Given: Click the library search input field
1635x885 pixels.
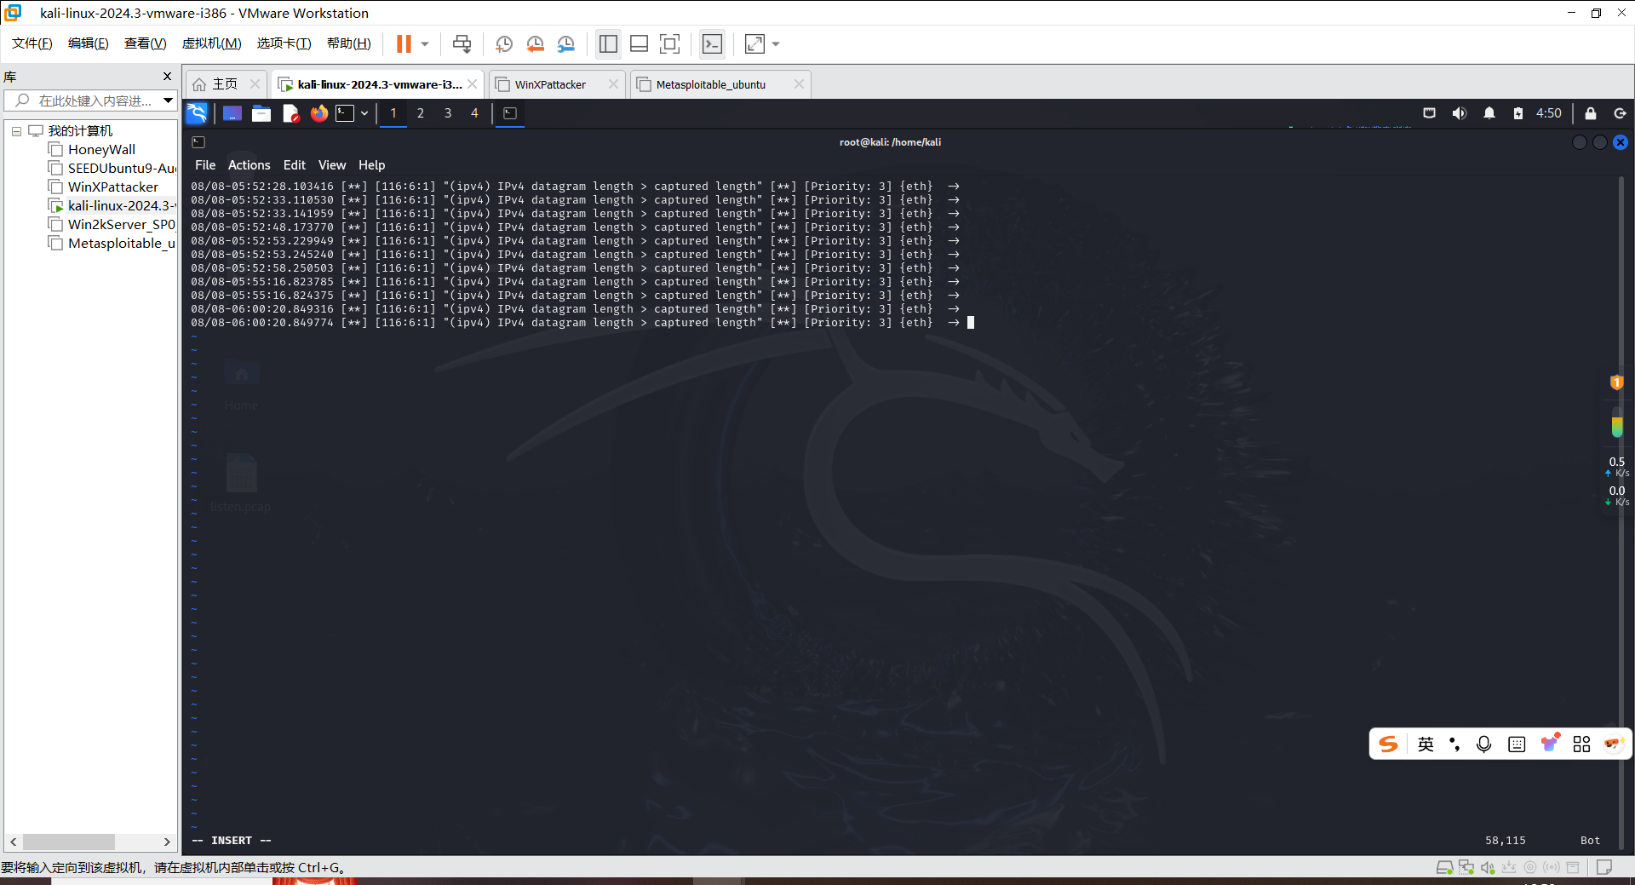Looking at the screenshot, I should point(85,101).
